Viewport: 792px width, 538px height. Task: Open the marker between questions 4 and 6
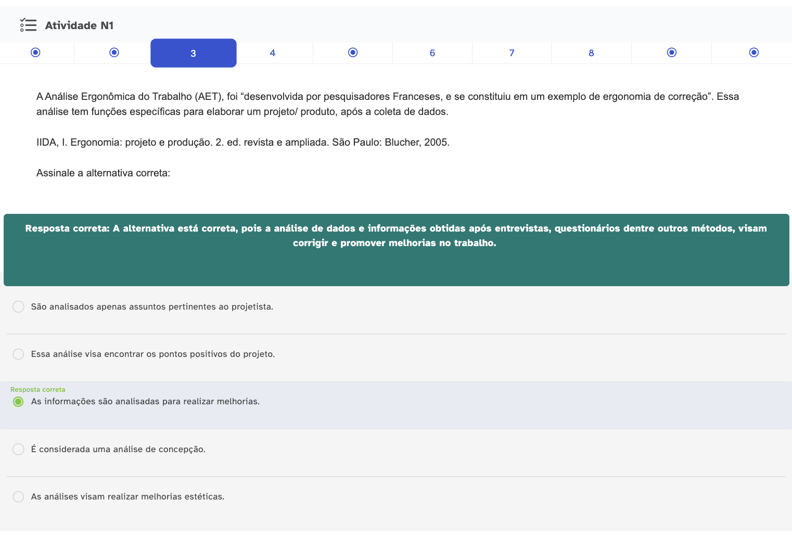[x=353, y=53]
